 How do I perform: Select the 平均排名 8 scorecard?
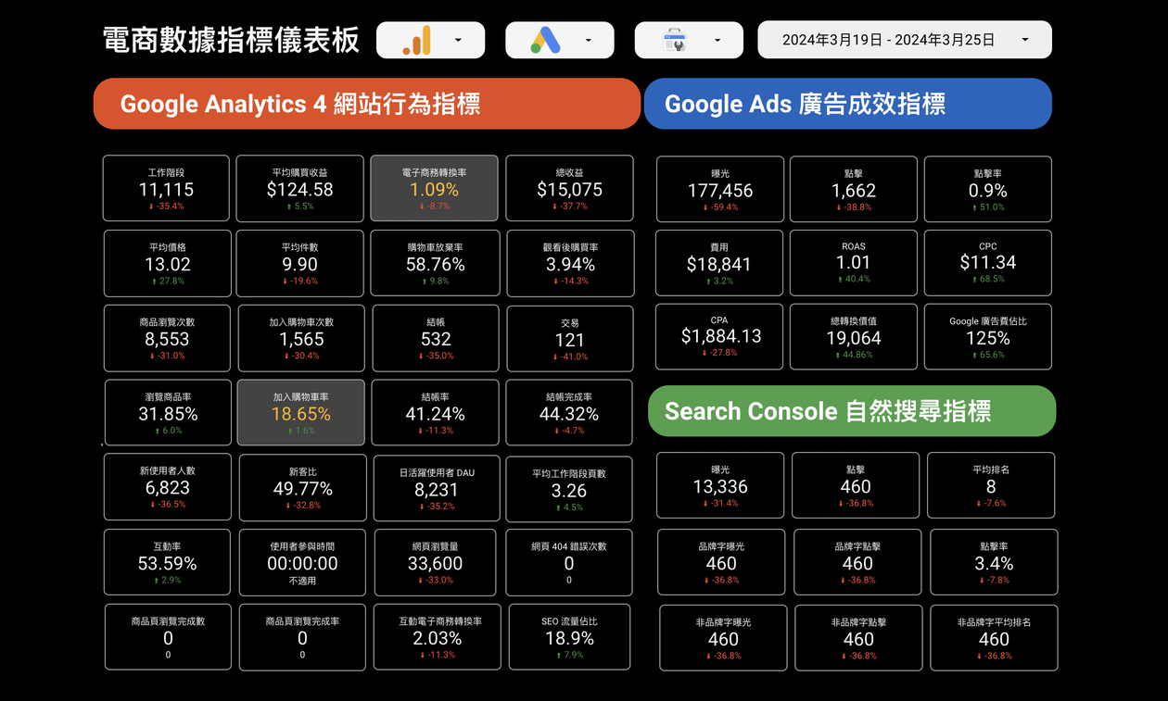(x=991, y=485)
